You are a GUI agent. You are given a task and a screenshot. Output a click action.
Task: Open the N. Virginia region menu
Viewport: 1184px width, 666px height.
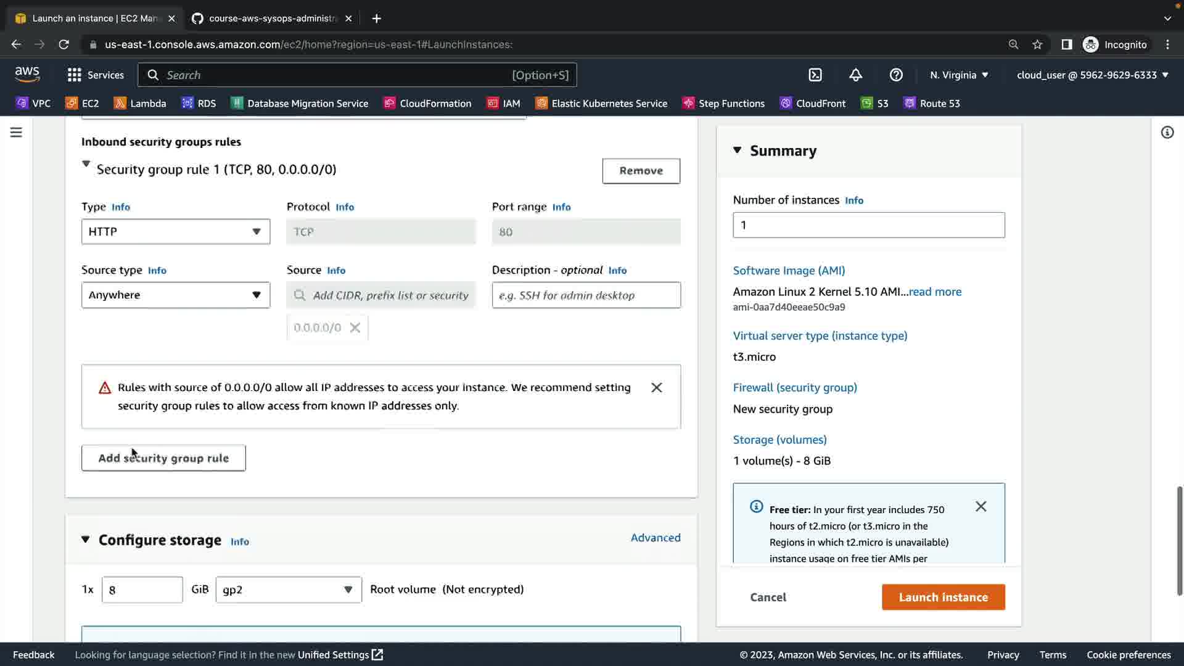[x=959, y=75]
